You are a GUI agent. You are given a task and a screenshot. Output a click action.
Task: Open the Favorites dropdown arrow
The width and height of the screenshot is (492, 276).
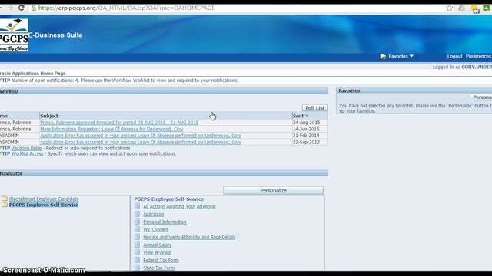pos(411,56)
